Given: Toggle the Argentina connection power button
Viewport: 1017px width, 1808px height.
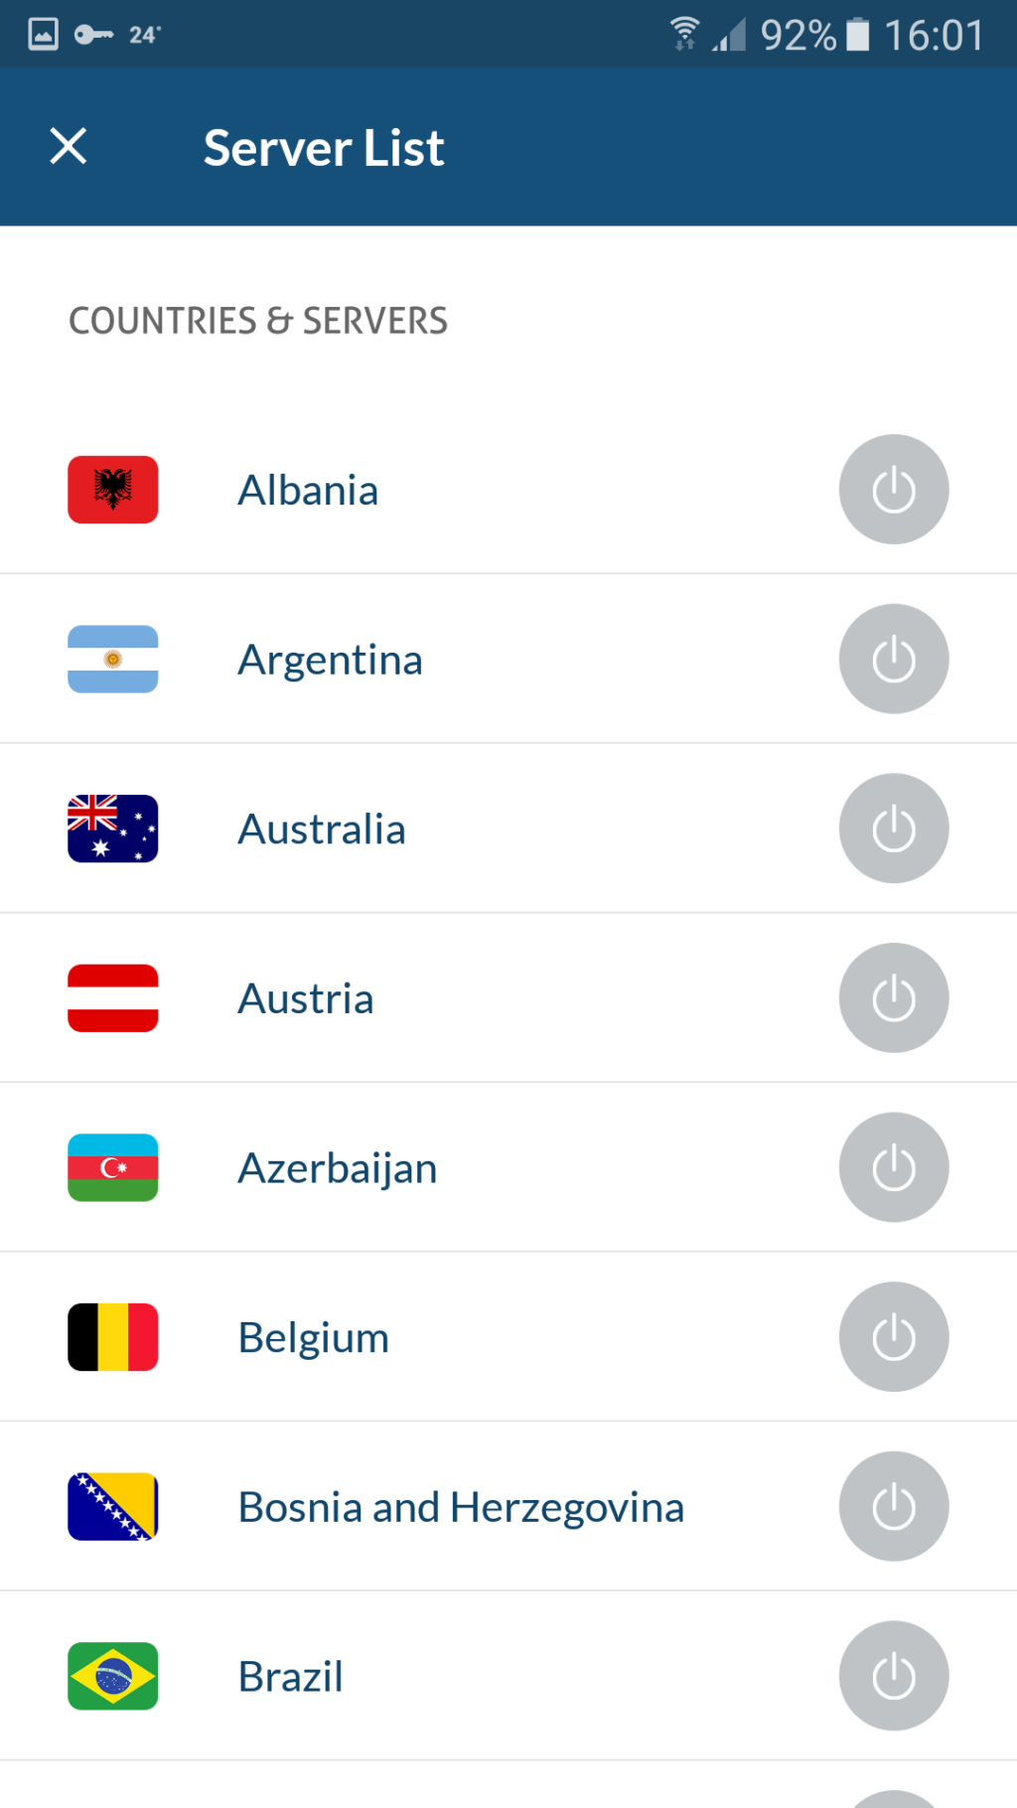Looking at the screenshot, I should 893,660.
